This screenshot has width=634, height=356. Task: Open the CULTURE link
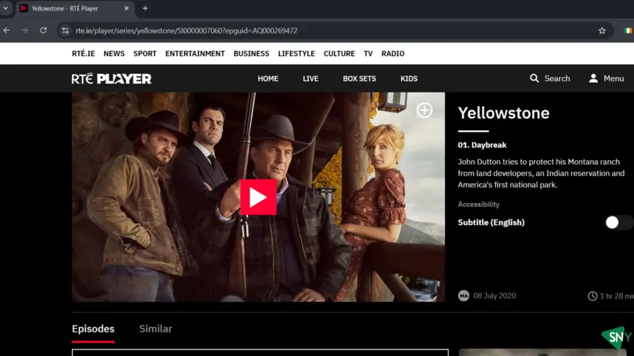339,53
